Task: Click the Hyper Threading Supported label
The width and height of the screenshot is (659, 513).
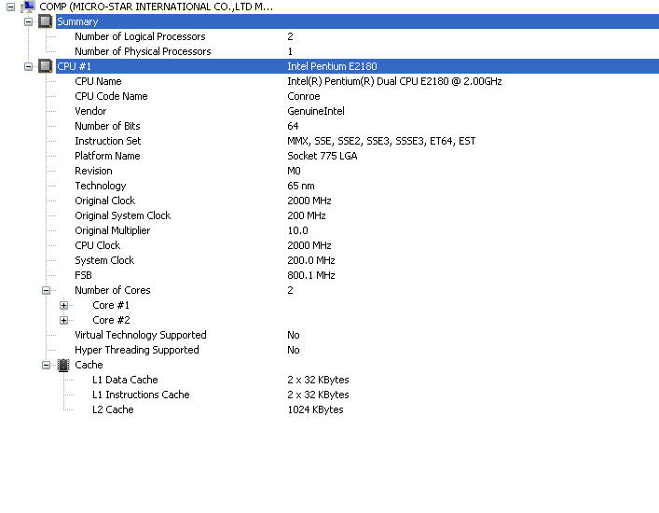Action: click(x=137, y=350)
